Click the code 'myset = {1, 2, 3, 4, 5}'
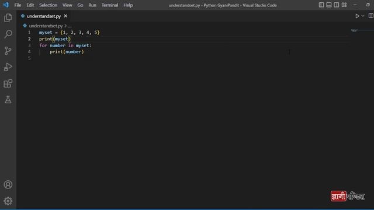The image size is (374, 210). click(x=69, y=33)
